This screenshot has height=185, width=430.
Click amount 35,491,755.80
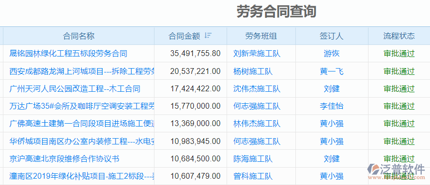click(195, 53)
